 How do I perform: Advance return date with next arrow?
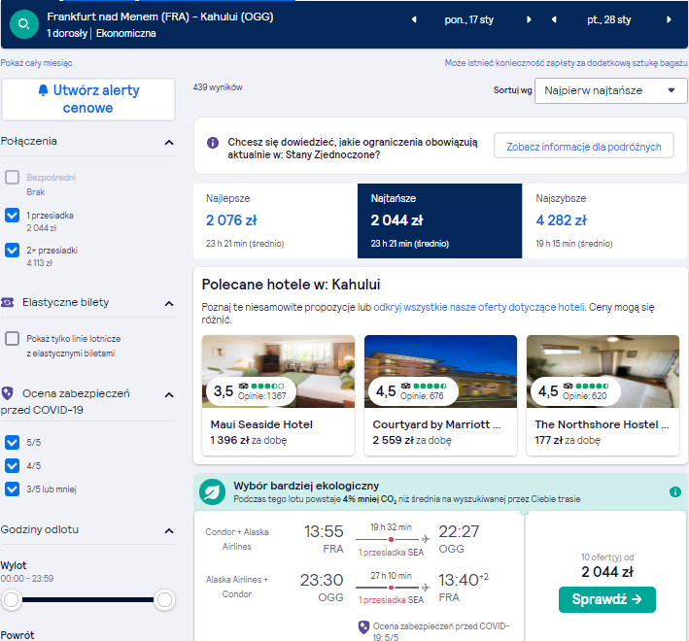669,19
